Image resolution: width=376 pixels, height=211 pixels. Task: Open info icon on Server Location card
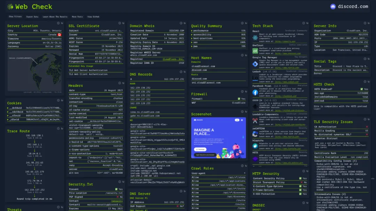click(x=58, y=23)
